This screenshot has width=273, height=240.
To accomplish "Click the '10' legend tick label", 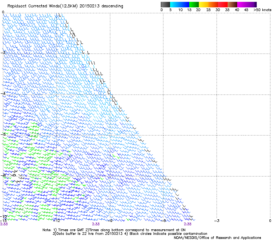I will pos(180,10).
